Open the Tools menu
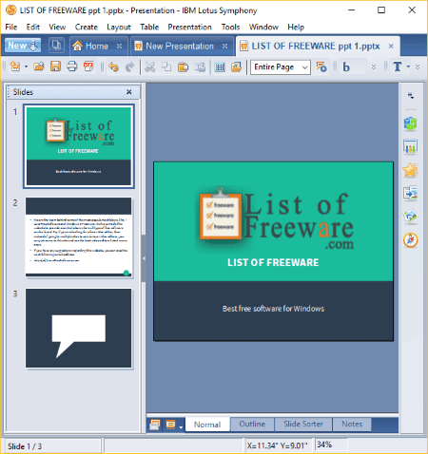The height and width of the screenshot is (454, 428). click(x=230, y=27)
